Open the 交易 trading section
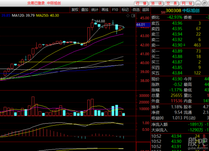 click(x=172, y=3)
